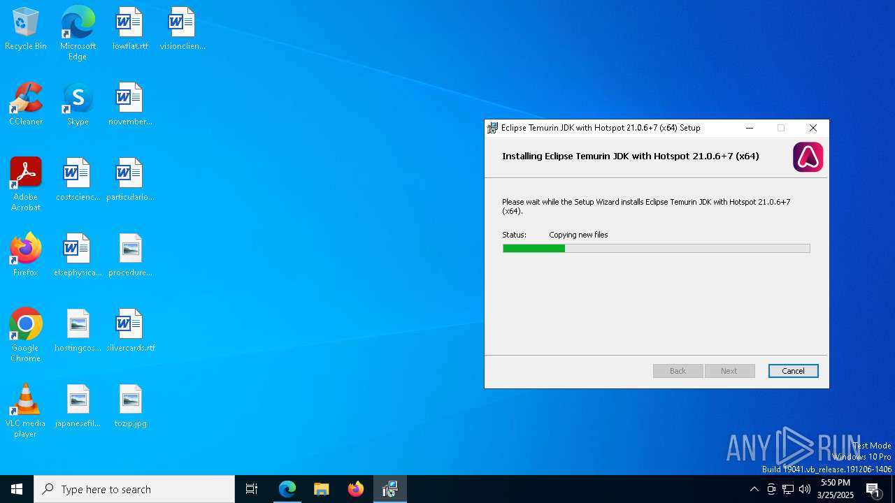Show hidden system tray icons
This screenshot has height=503, width=895.
754,489
